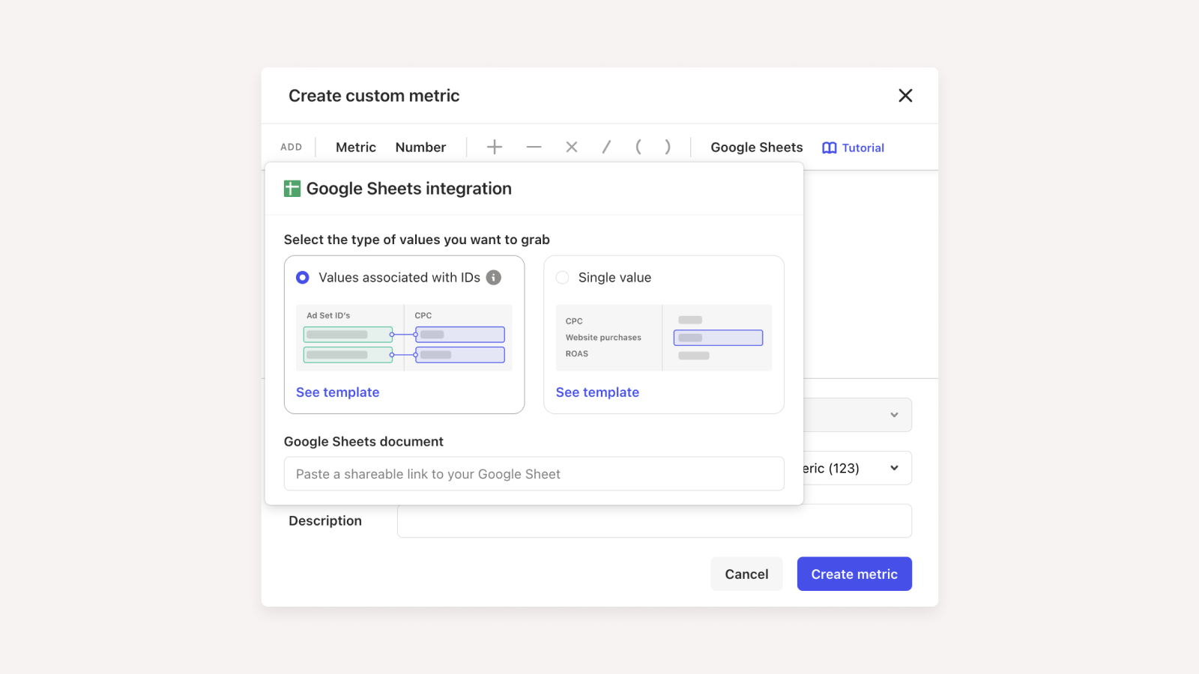Add a Metric to the formula

coord(356,148)
